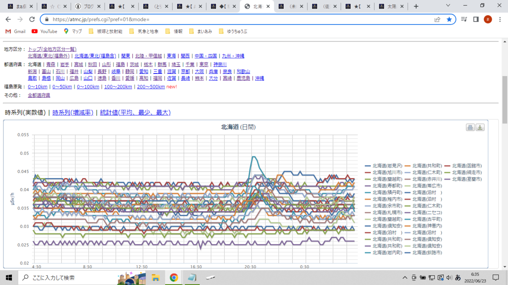
Task: Open 情報 bookmark folder
Action: 174,31
